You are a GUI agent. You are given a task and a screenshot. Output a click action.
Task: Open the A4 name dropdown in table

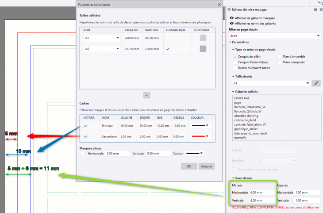pos(102,49)
